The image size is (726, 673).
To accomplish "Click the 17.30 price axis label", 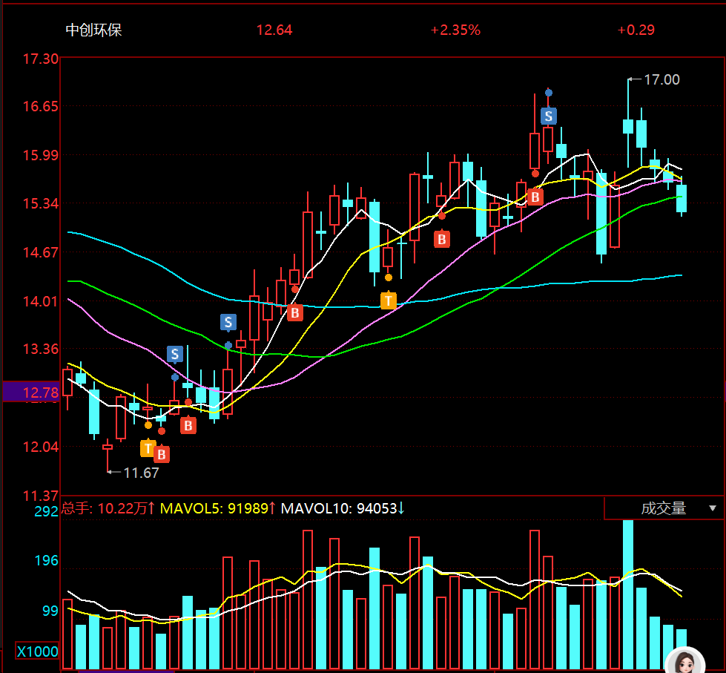I will click(x=41, y=59).
